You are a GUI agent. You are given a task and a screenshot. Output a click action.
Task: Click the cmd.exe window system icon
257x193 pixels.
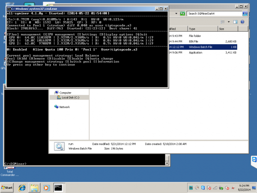tap(9, 9)
